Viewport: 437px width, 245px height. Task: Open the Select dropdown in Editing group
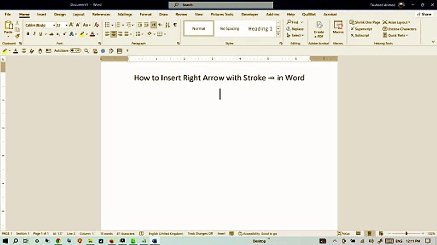[295, 35]
